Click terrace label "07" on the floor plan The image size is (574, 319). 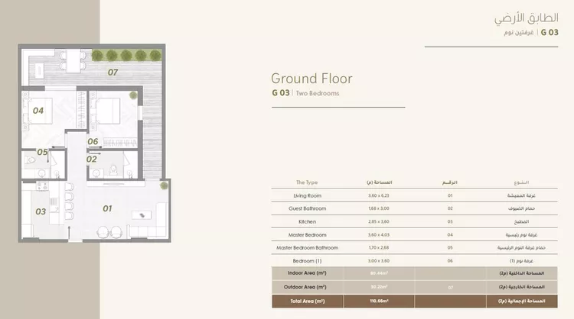click(113, 72)
